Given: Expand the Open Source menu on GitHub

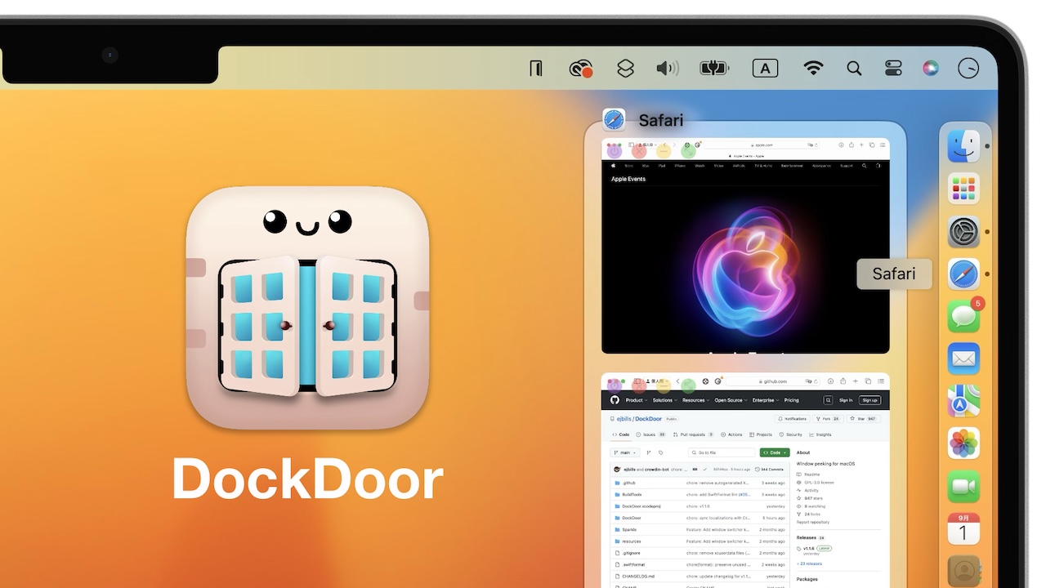Looking at the screenshot, I should pyautogui.click(x=731, y=400).
